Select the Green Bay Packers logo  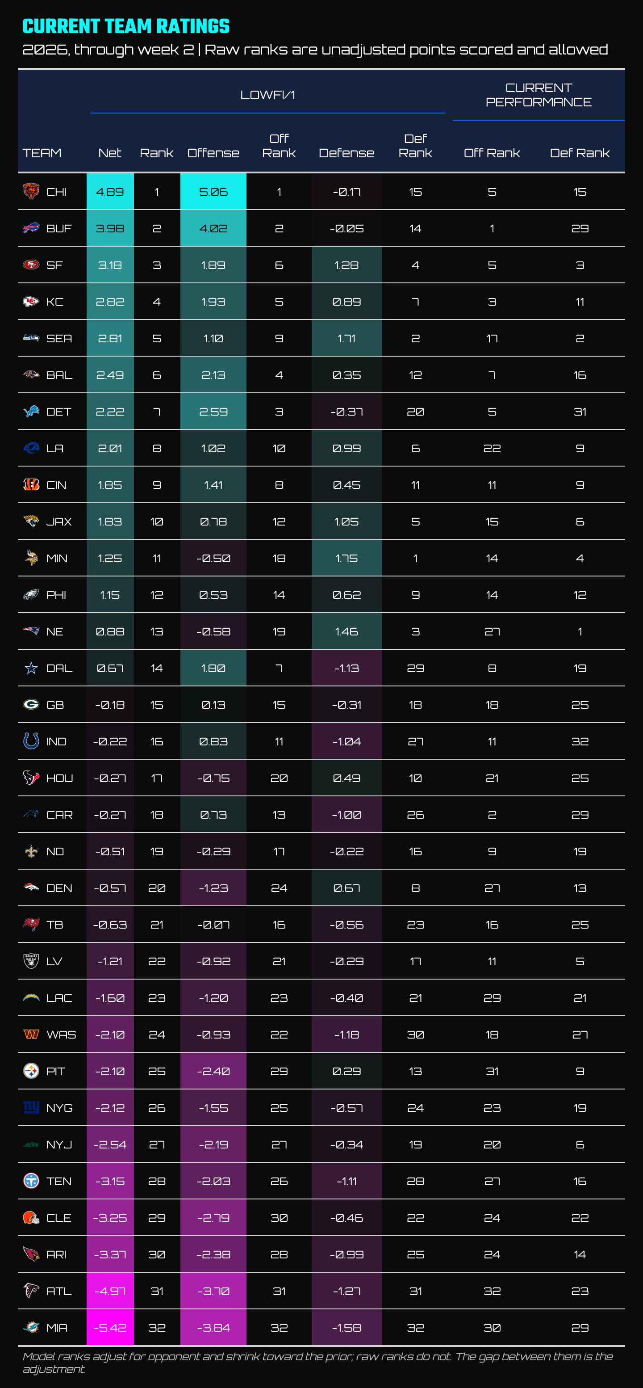[31, 704]
